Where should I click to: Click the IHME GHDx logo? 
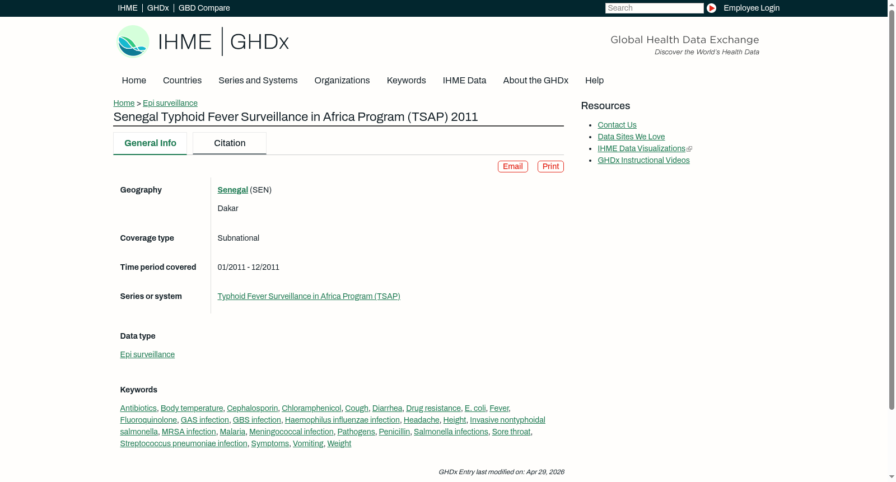pyautogui.click(x=202, y=41)
